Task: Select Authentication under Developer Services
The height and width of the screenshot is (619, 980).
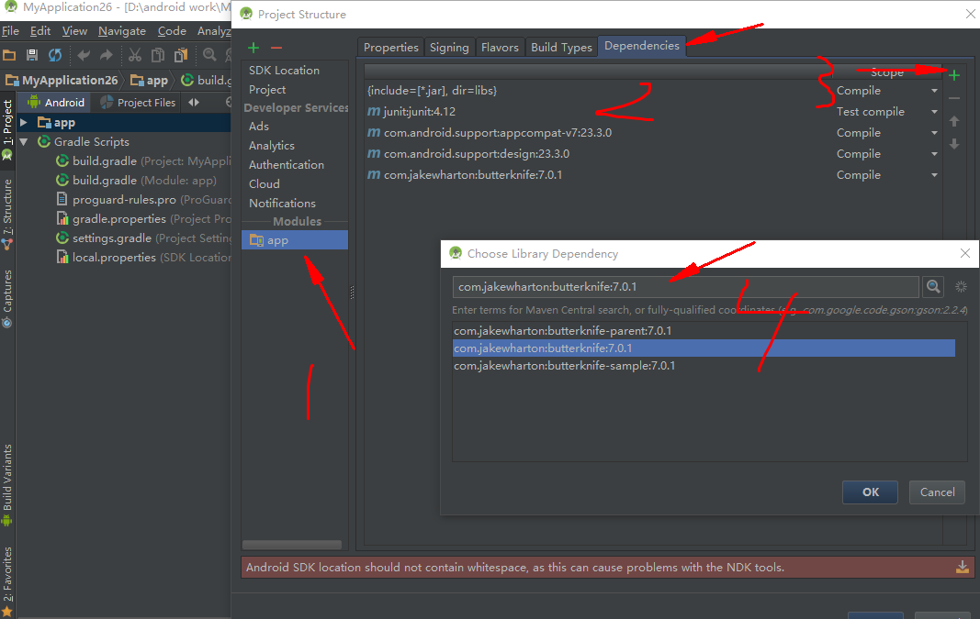Action: (287, 165)
